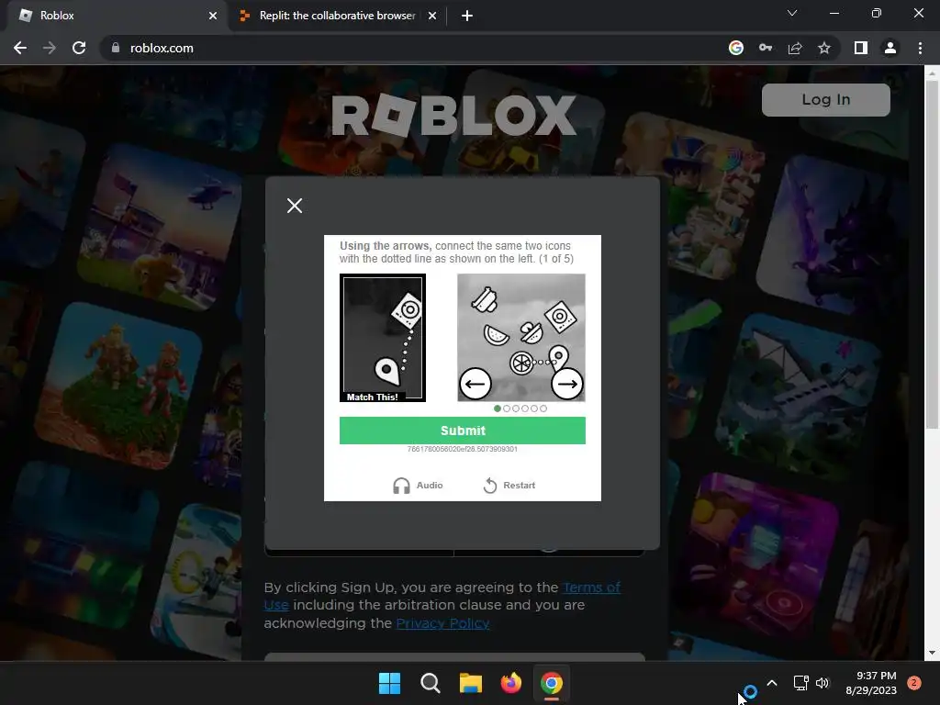Viewport: 940px width, 705px height.
Task: Submit the captcha answer
Action: 463,431
